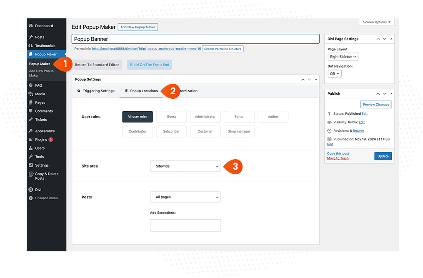Click the Move to Trash link
This screenshot has height=278, width=423.
tap(338, 158)
